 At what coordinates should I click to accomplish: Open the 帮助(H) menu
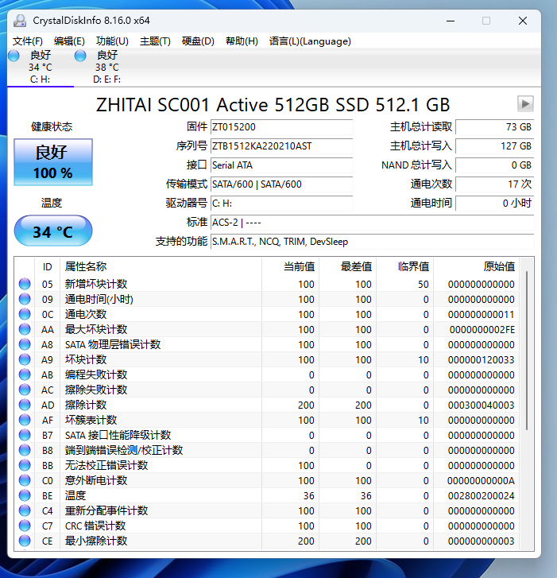click(242, 41)
